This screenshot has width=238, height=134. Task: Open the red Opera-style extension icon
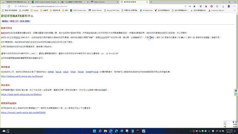(212, 6)
